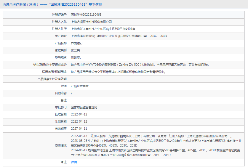
Task: Click the 生效日期 value 2022-04-12
Action: coord(79,122)
